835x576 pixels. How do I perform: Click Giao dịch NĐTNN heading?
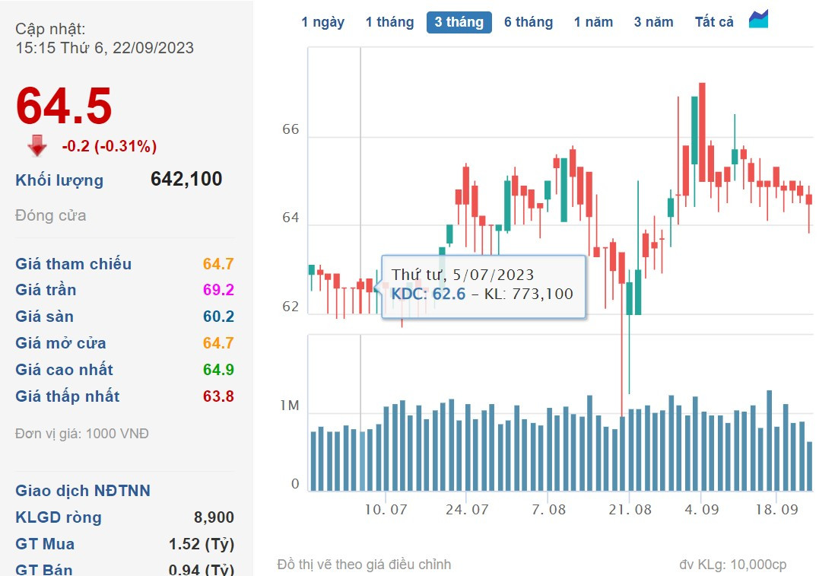[x=83, y=491]
